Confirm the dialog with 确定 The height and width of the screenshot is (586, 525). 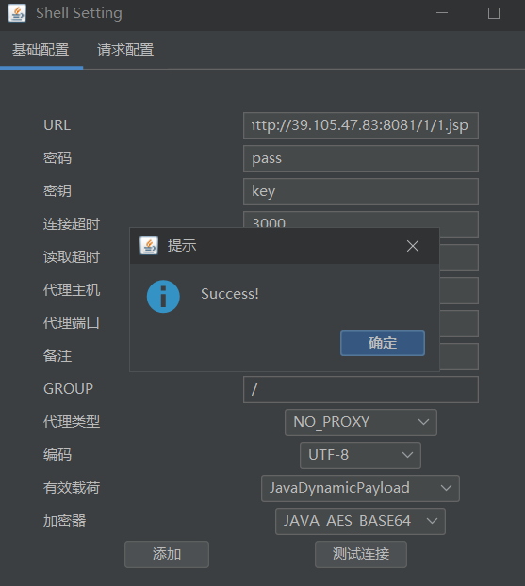pos(382,343)
